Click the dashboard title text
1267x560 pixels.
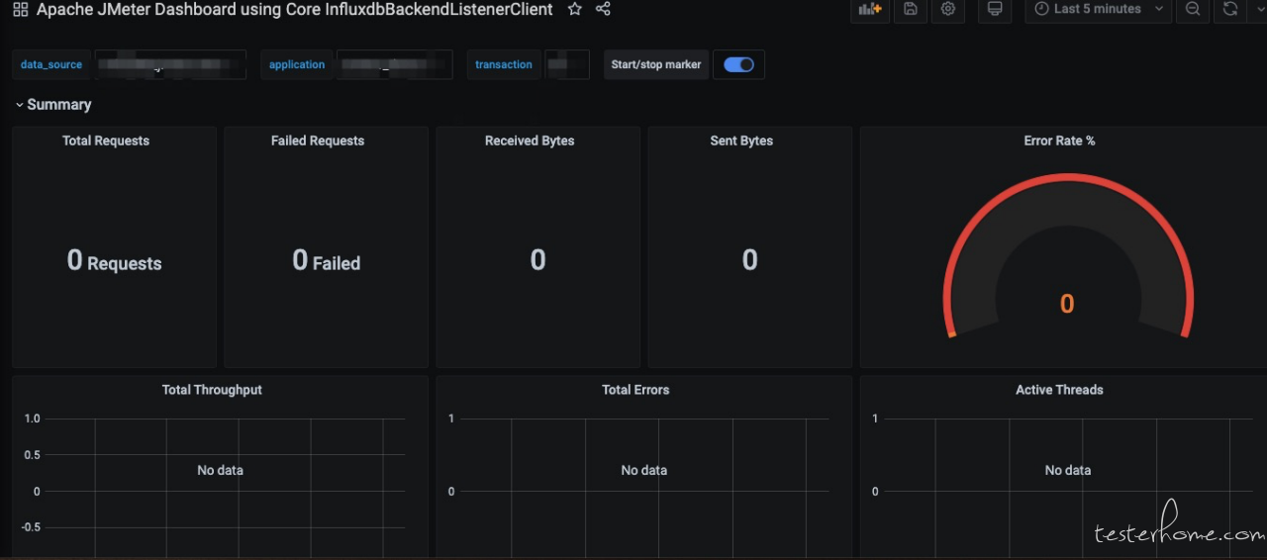[x=295, y=9]
